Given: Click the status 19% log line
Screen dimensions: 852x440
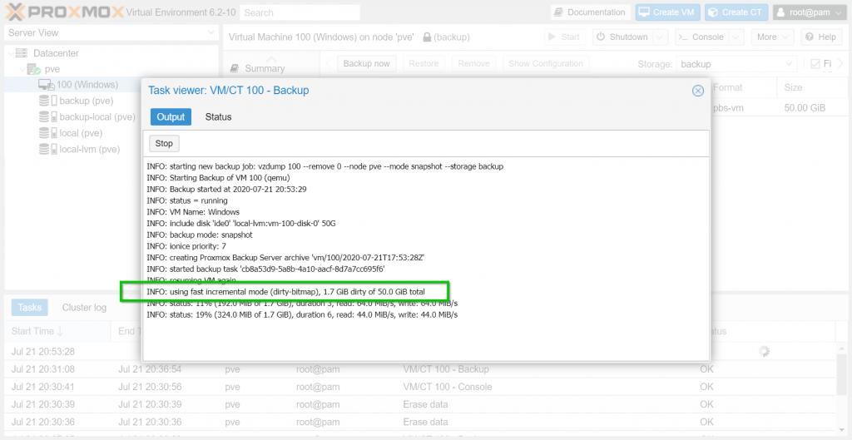Looking at the screenshot, I should 302,314.
